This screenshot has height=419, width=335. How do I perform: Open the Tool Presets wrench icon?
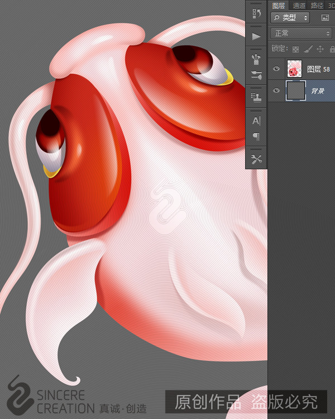pyautogui.click(x=256, y=160)
